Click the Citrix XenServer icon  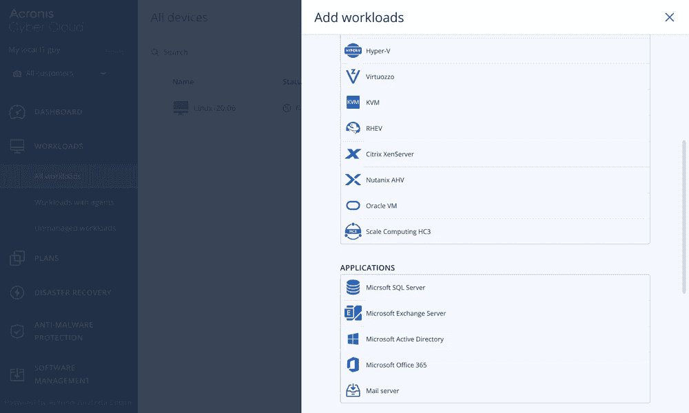click(353, 154)
